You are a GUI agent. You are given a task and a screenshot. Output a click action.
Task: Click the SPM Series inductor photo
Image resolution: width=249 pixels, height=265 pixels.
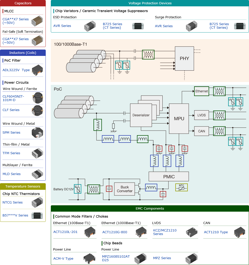pyautogui.click(x=37, y=133)
